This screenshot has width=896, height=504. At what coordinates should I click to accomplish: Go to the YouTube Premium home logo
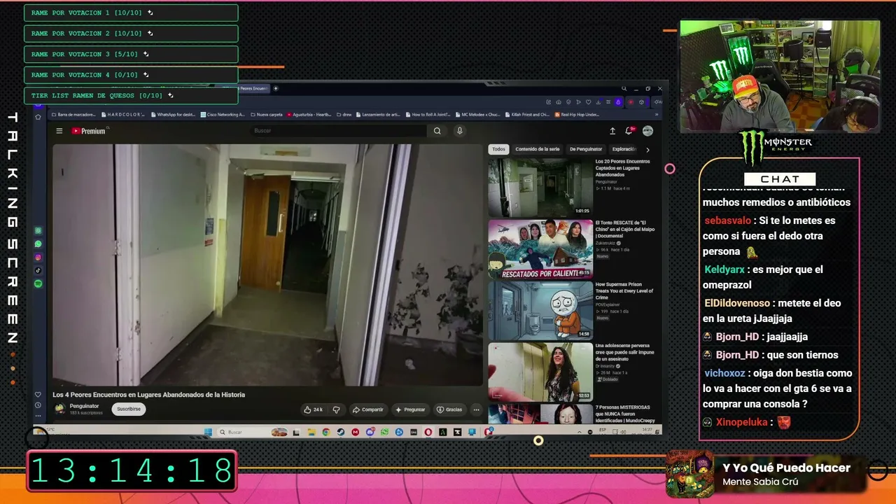click(x=89, y=131)
